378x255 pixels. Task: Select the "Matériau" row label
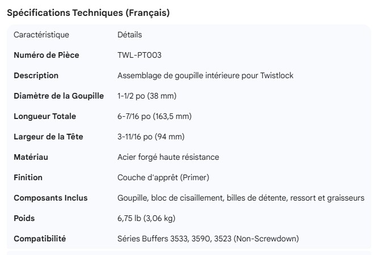[x=31, y=157]
